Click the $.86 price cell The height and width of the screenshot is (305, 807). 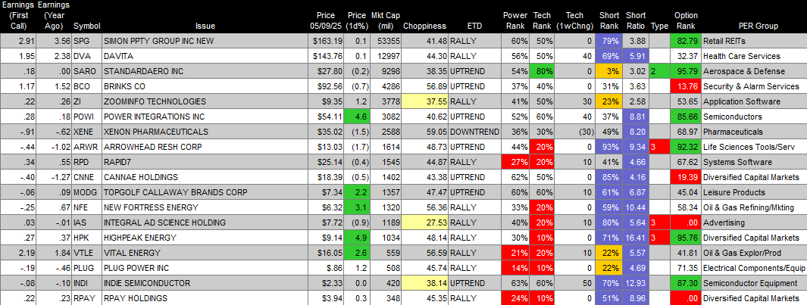pyautogui.click(x=326, y=268)
